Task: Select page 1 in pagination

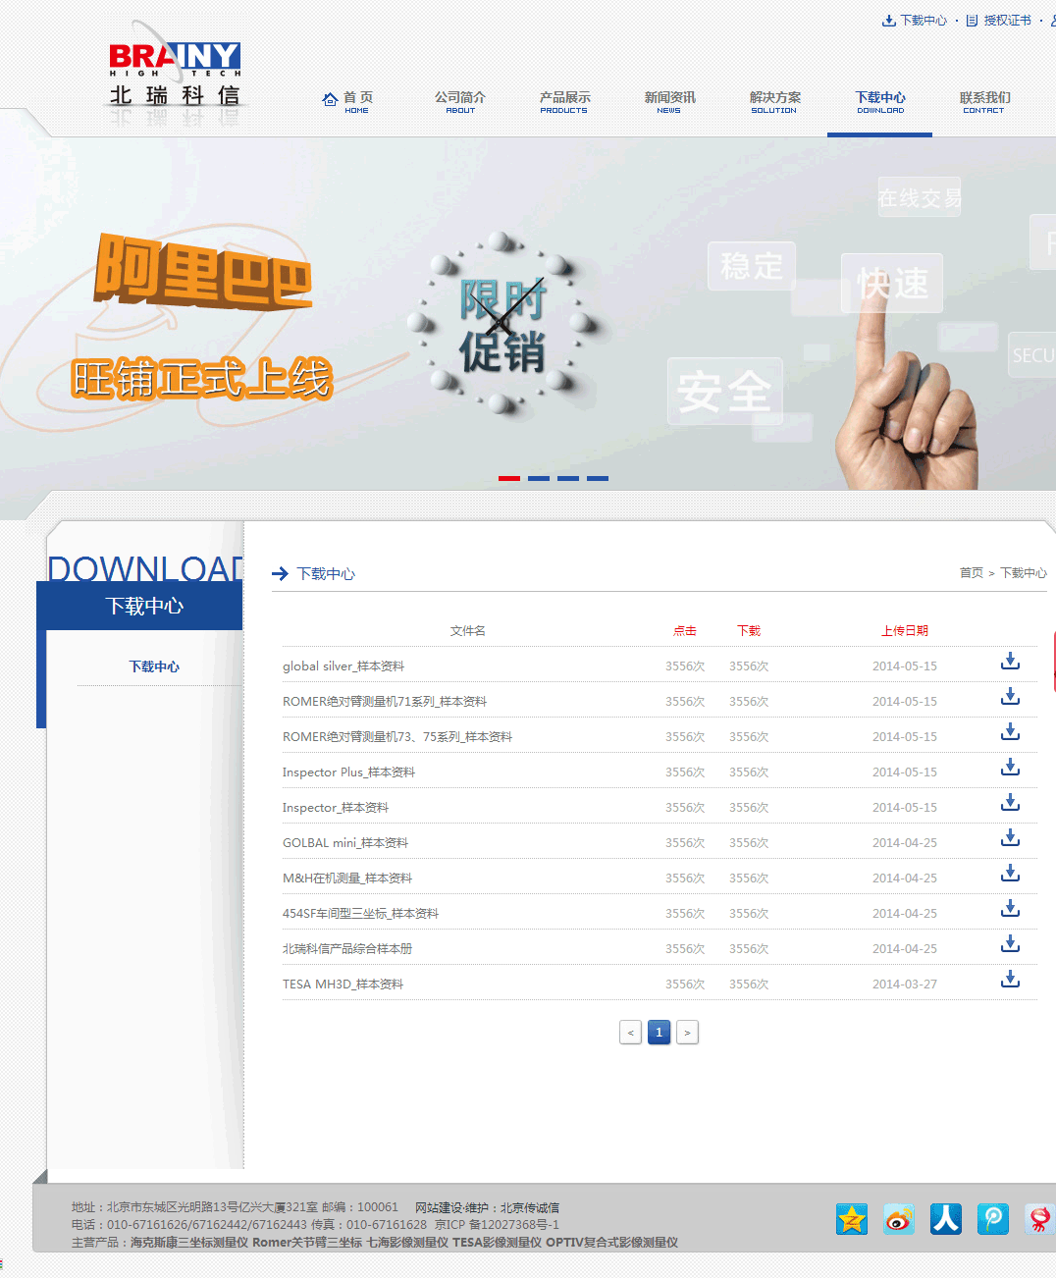Action: click(x=660, y=1033)
